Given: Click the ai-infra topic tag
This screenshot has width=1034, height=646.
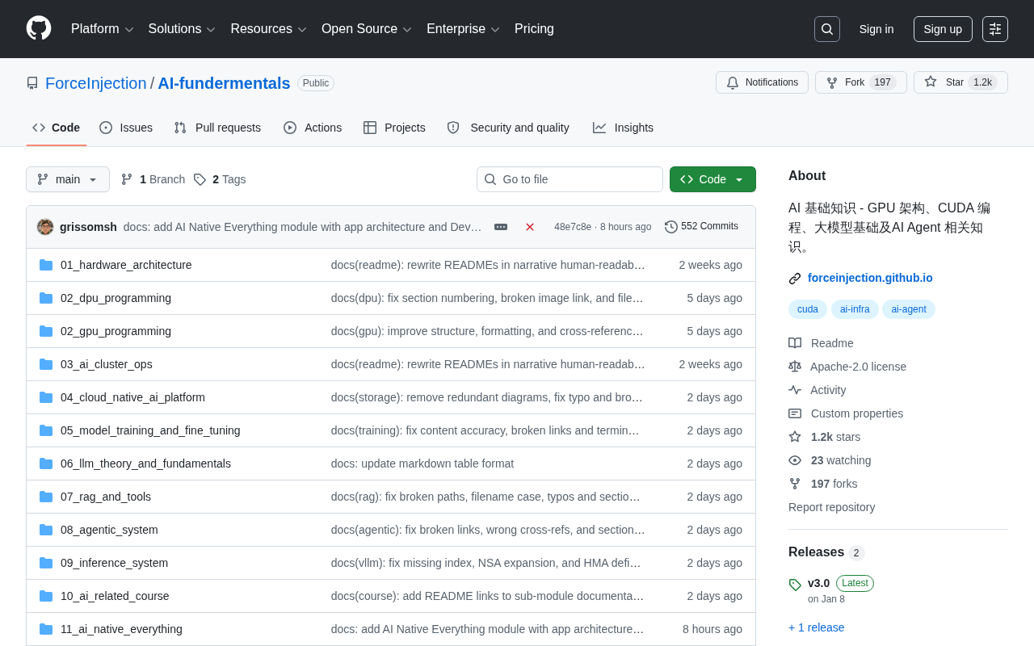Looking at the screenshot, I should click(x=855, y=309).
